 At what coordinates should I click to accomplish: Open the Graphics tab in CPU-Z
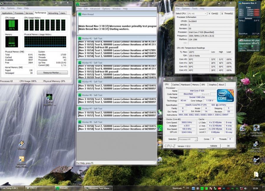(x=213, y=85)
